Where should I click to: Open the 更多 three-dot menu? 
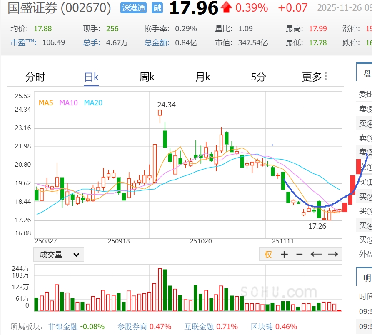pos(326,76)
